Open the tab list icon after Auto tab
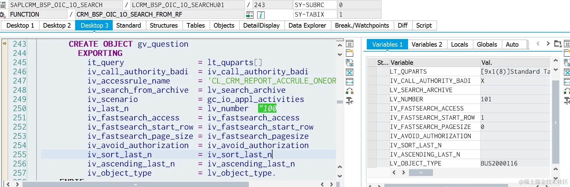The image size is (570, 187). tap(558, 44)
